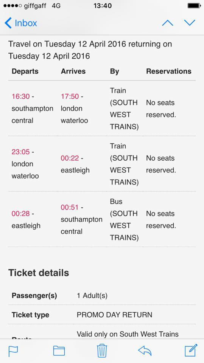Show previous message with up arrow
The width and height of the screenshot is (204, 363).
[x=168, y=23]
